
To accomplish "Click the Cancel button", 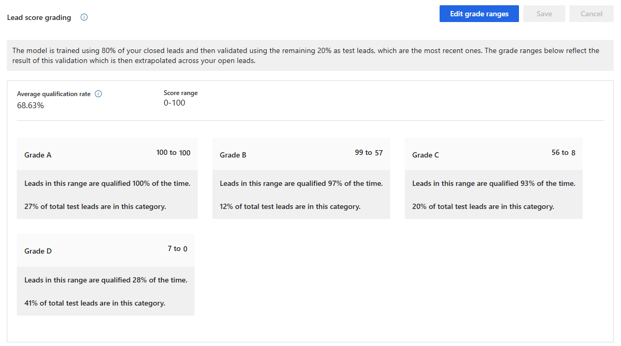I will (591, 14).
